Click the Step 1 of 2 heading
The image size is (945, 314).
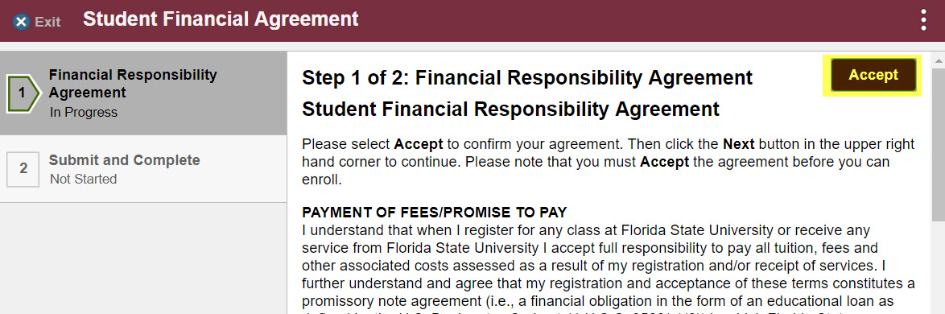pos(527,78)
